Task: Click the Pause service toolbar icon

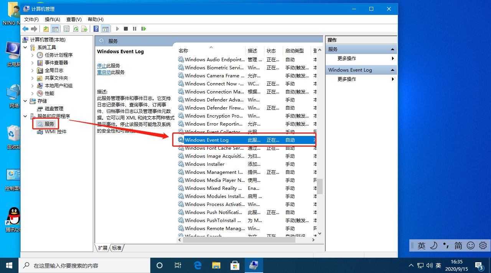Action: coord(135,29)
